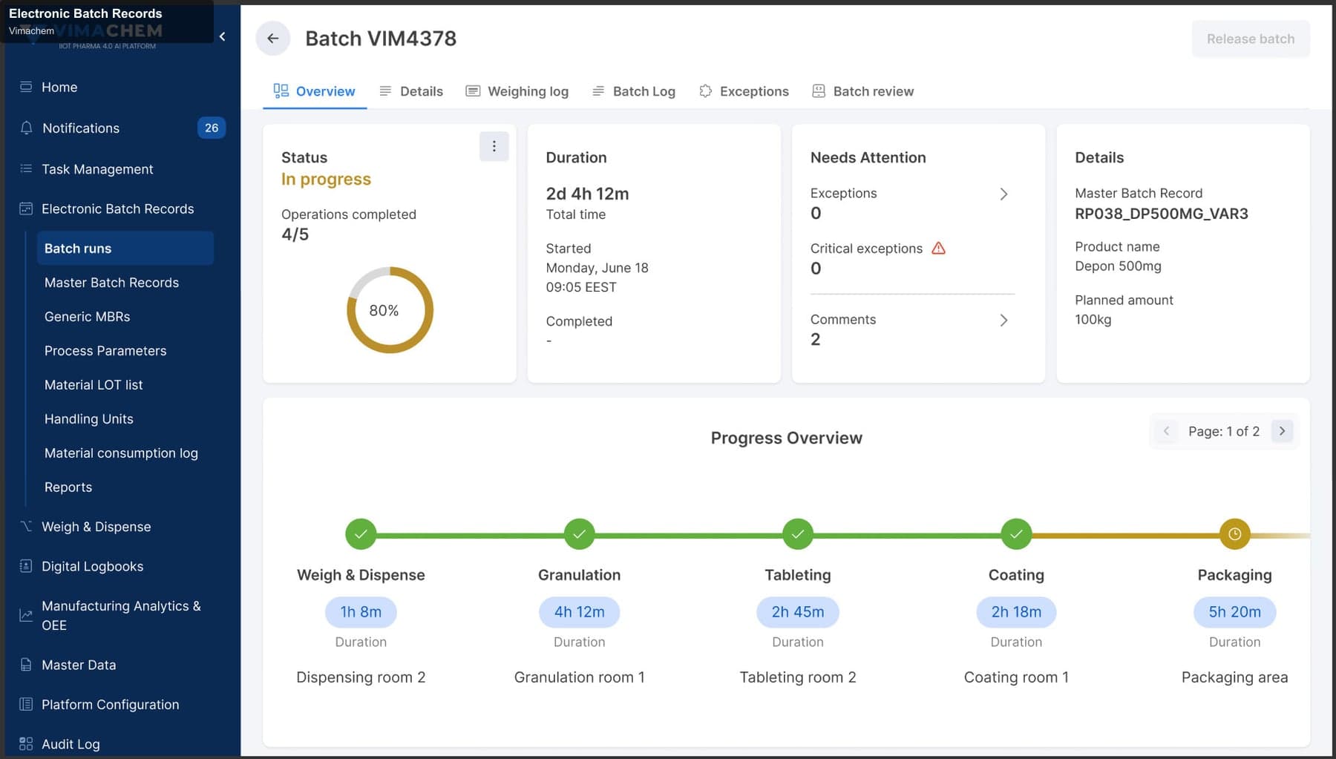Go to previous Progress Overview page
This screenshot has width=1336, height=759.
[x=1166, y=431]
